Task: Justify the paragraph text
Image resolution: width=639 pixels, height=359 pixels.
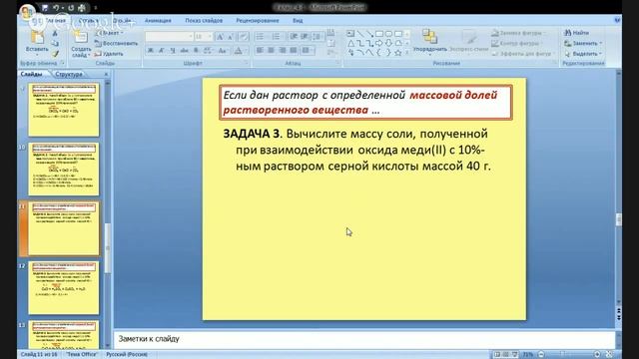Action: pyautogui.click(x=293, y=51)
